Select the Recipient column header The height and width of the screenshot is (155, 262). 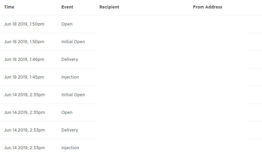click(109, 7)
